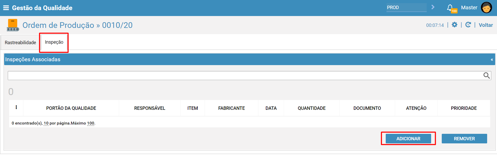Switch to the Rastreabilidade tab
The image size is (497, 155).
point(20,42)
